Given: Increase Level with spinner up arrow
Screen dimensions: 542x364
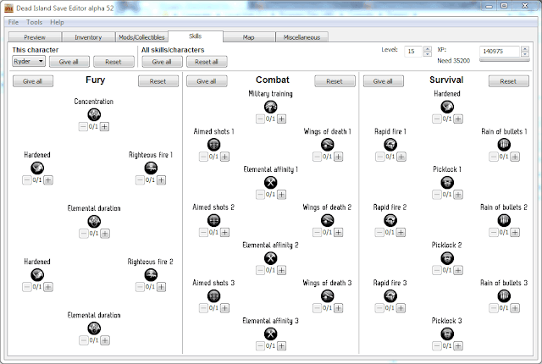Looking at the screenshot, I should pyautogui.click(x=416, y=48).
